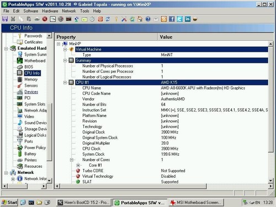The width and height of the screenshot is (276, 207).
Task: Click the home page toolbar icon
Action: click(x=140, y=19)
